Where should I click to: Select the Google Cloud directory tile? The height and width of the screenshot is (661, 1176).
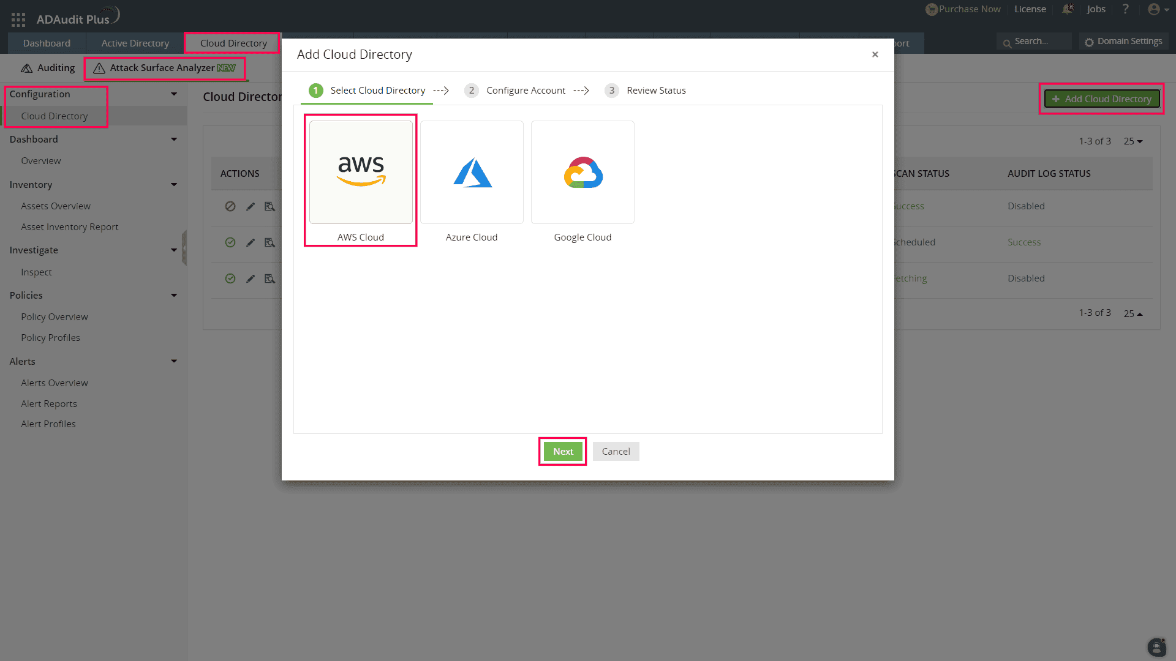[x=582, y=172]
